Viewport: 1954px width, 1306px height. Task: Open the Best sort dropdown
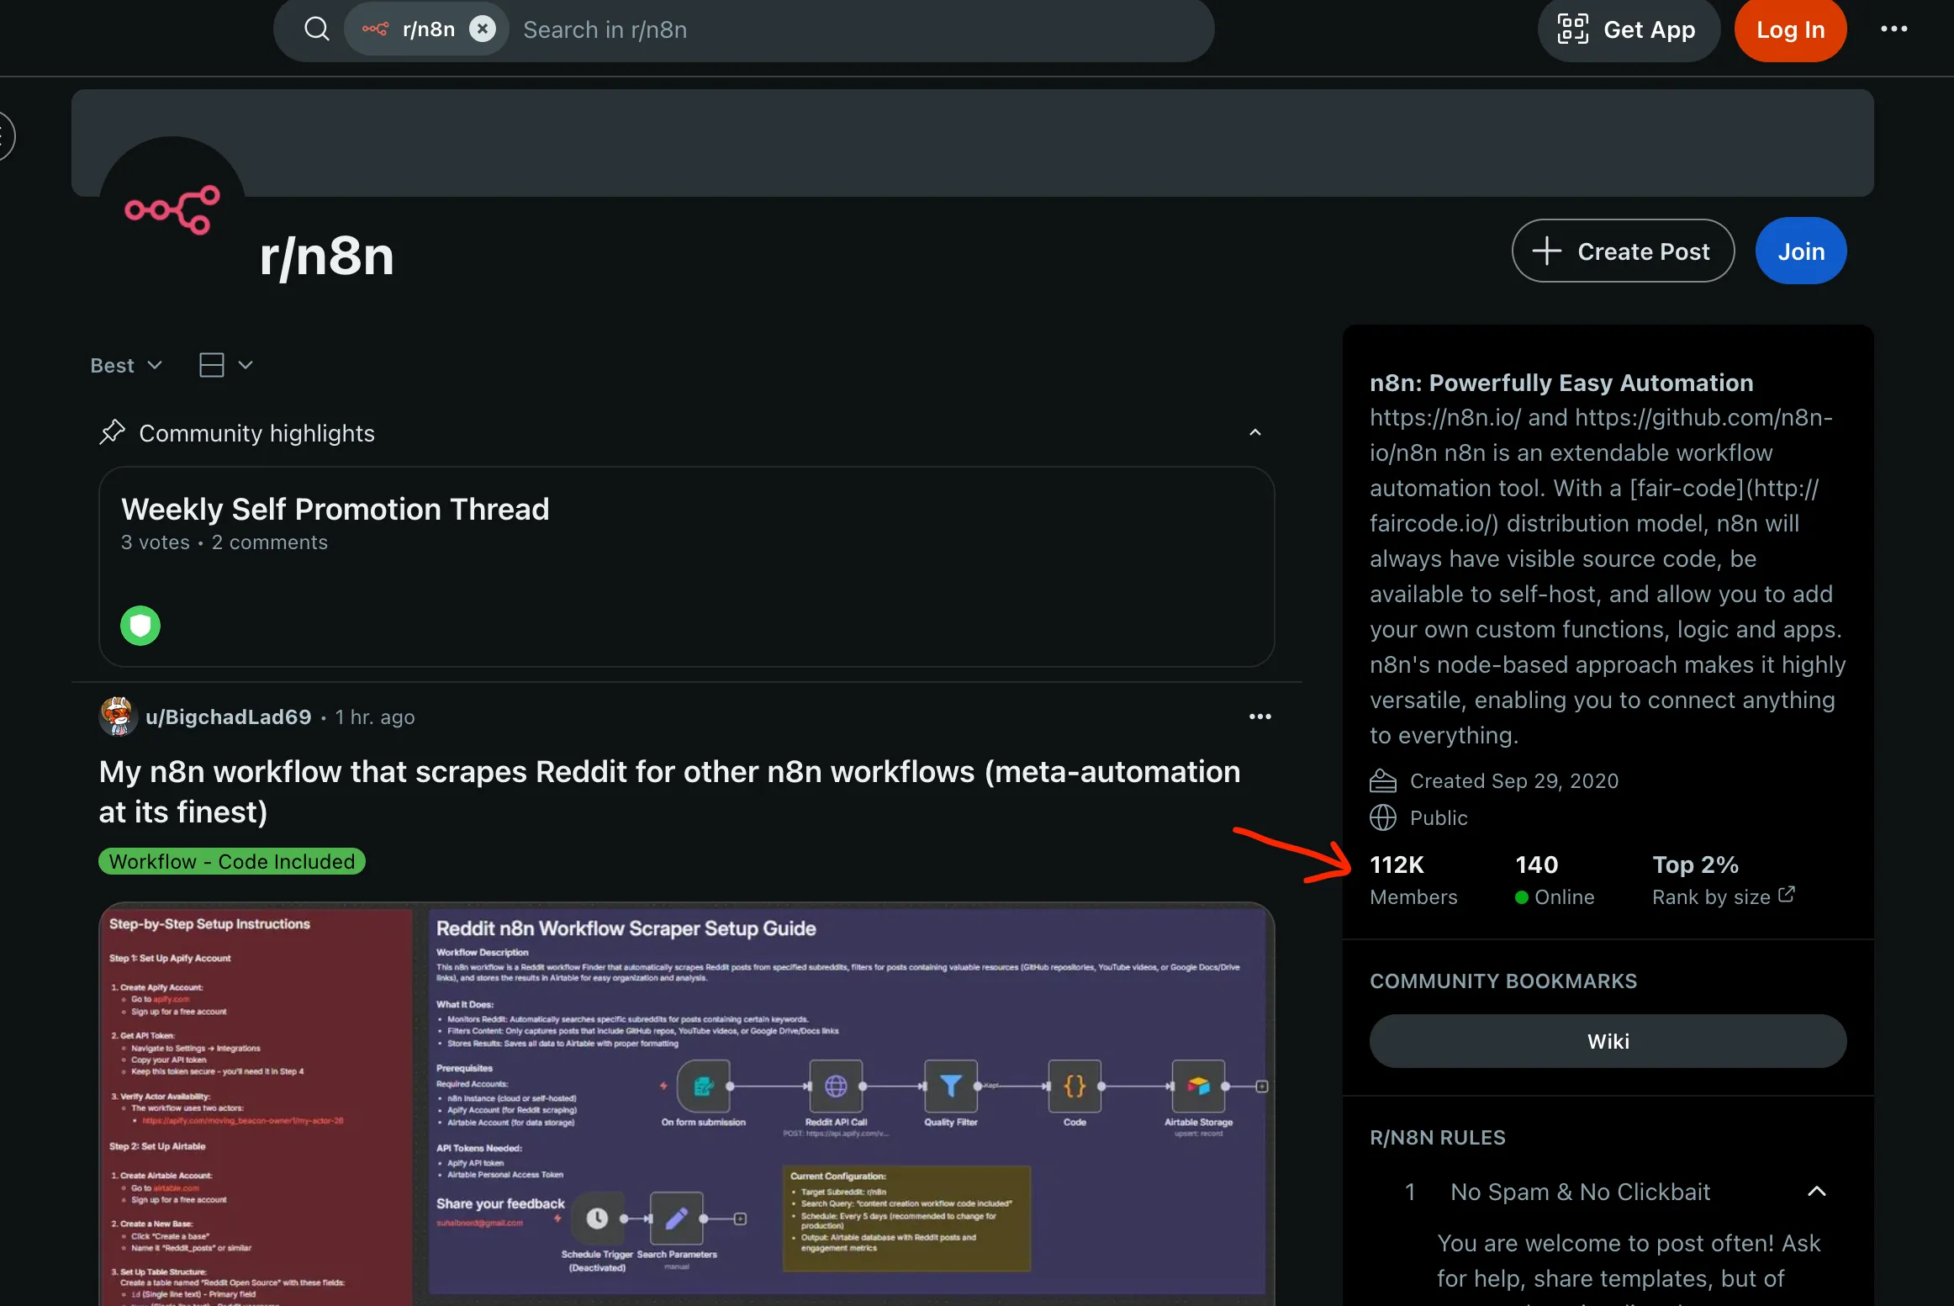126,365
